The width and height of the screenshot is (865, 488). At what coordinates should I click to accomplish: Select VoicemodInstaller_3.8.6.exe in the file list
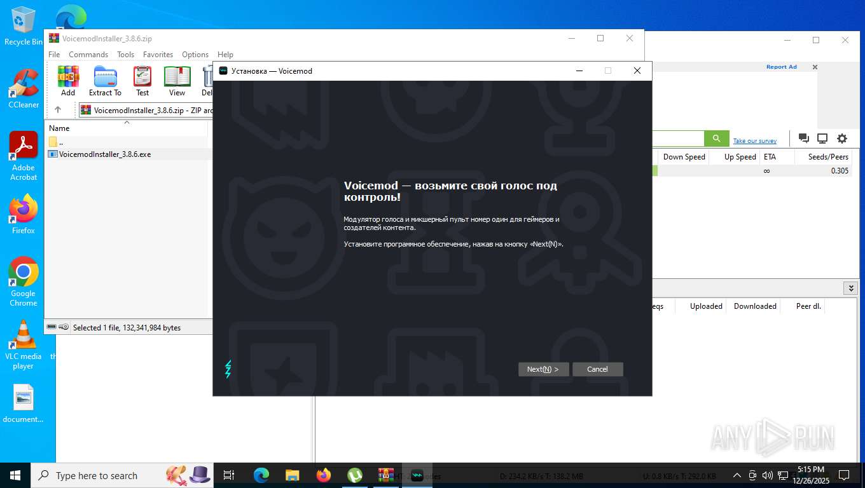tap(105, 154)
